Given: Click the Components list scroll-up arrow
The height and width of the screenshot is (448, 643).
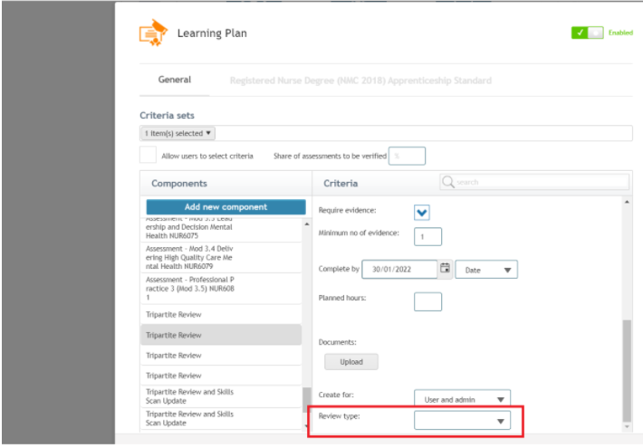Looking at the screenshot, I should [x=307, y=224].
